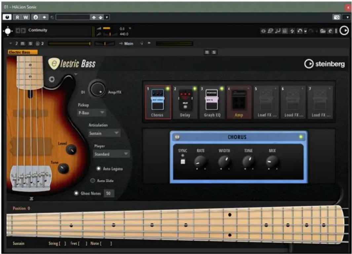Screen dimensions: 352x254
Task: Open the Player Standard dropdown
Action: 111,154
